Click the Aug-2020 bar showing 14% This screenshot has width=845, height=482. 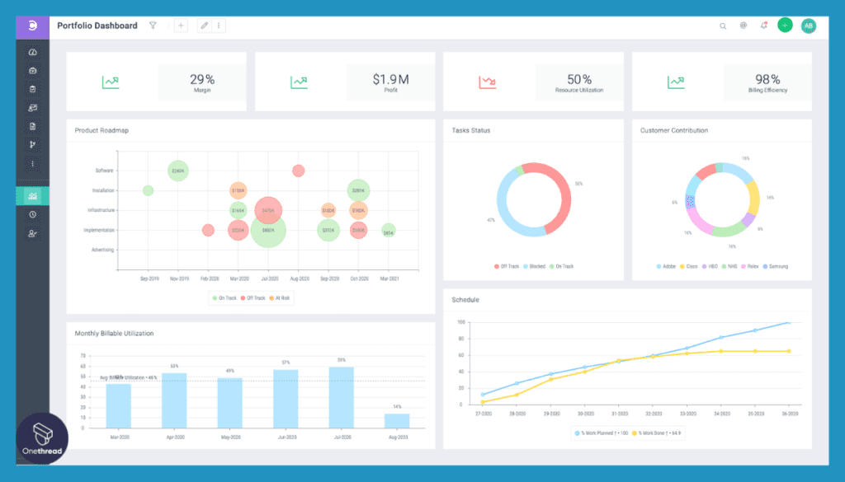pyautogui.click(x=397, y=421)
